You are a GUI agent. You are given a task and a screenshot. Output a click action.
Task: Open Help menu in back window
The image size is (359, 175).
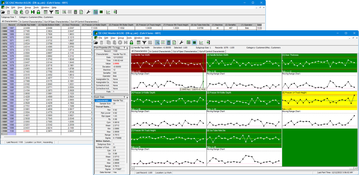[54, 7]
